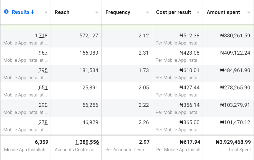Open the Cost per result column dropdown
This screenshot has width=254, height=160.
[198, 13]
